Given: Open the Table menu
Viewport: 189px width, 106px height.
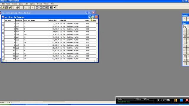Looking at the screenshot, I should [x=26, y=4].
